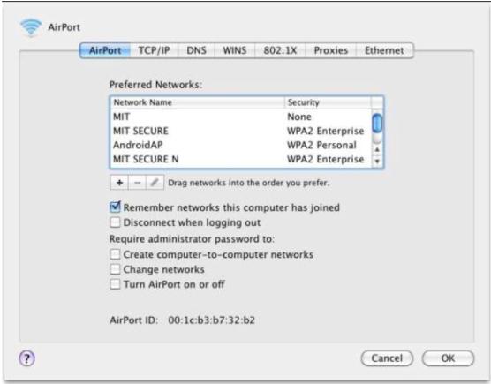Viewport: 491px width, 384px height.
Task: Select the AndroidAP network row
Action: point(241,145)
